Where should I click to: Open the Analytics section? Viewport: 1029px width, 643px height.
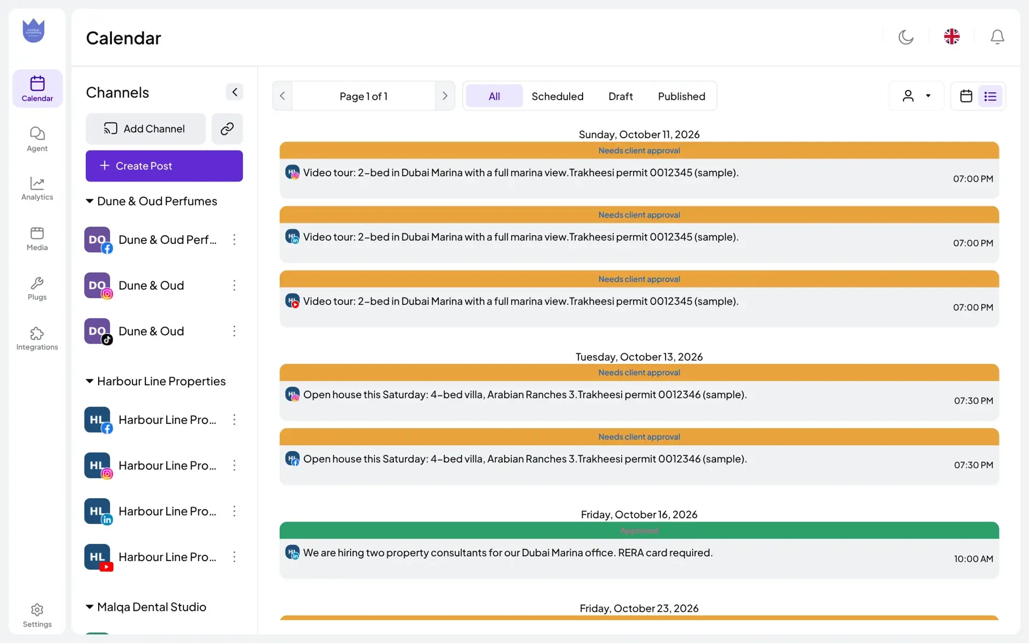point(37,189)
